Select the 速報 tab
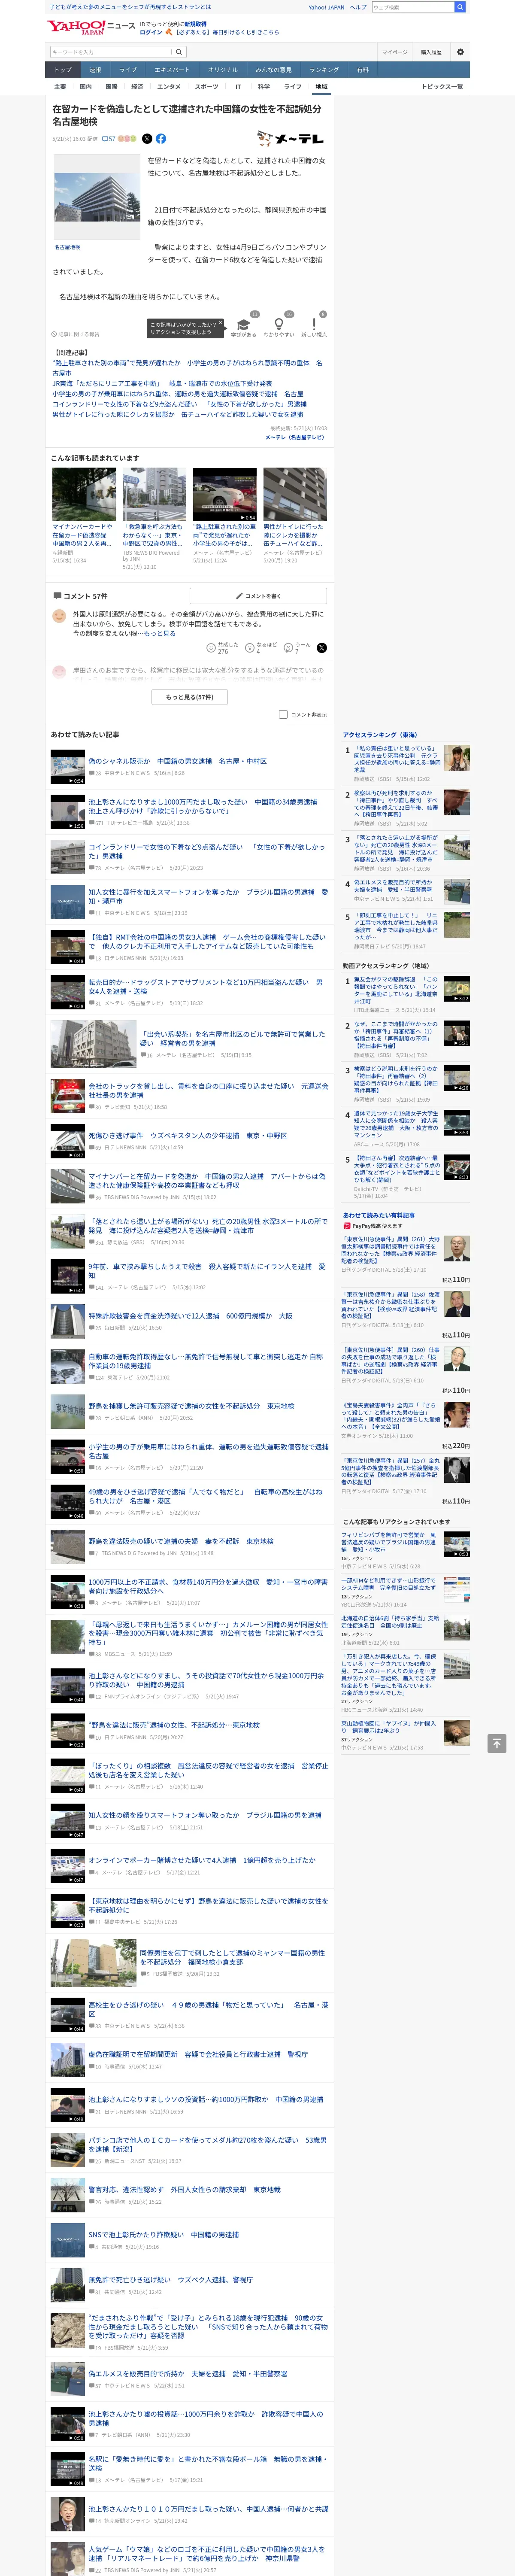 coord(95,70)
